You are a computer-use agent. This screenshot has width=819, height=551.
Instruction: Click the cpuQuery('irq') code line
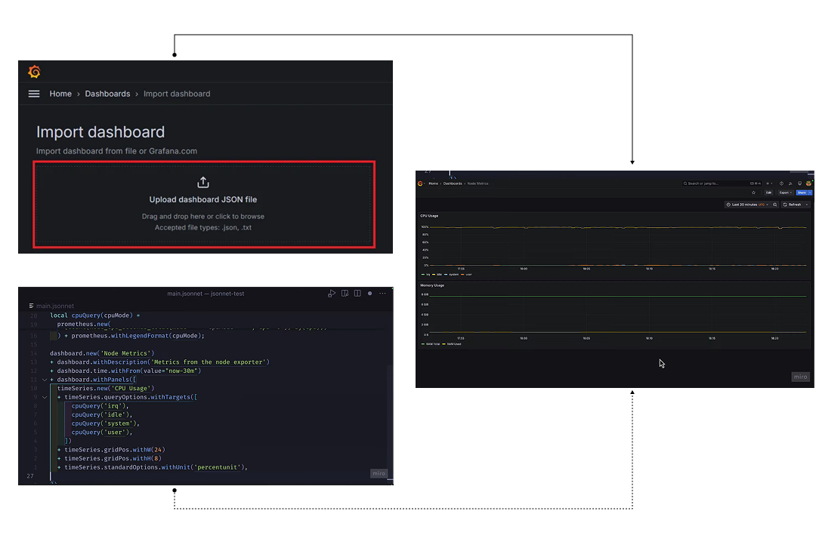100,406
